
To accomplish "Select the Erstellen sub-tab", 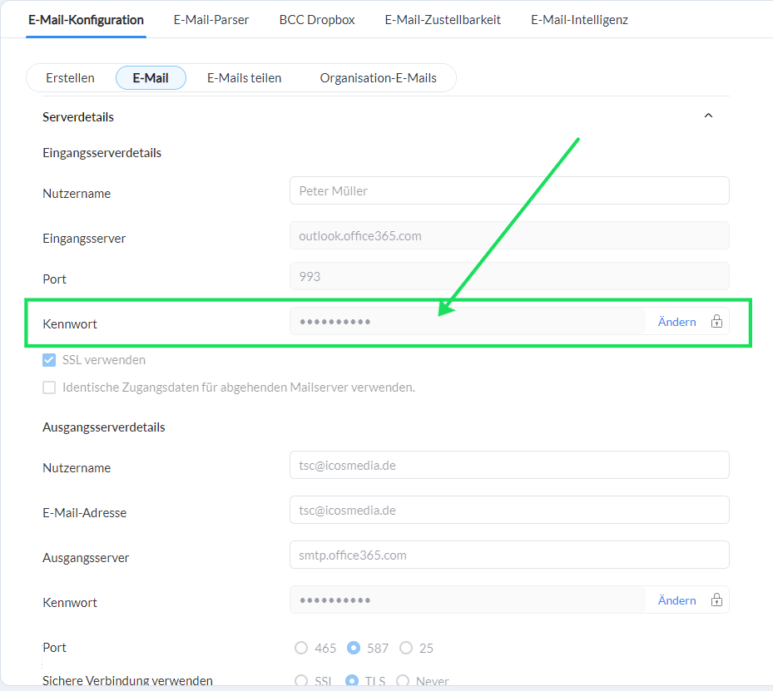I will point(70,78).
